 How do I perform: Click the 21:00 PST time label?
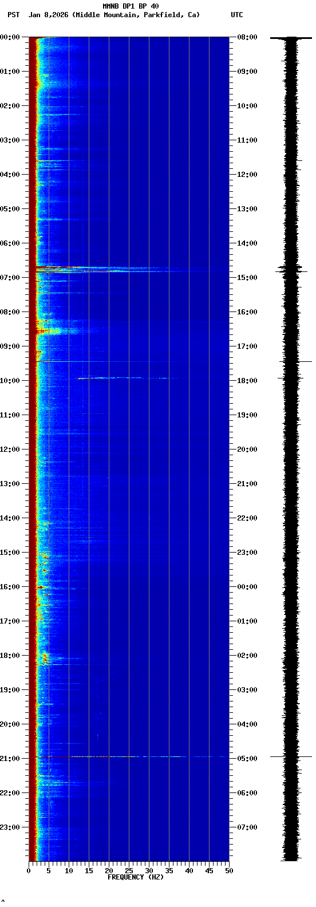(x=10, y=759)
